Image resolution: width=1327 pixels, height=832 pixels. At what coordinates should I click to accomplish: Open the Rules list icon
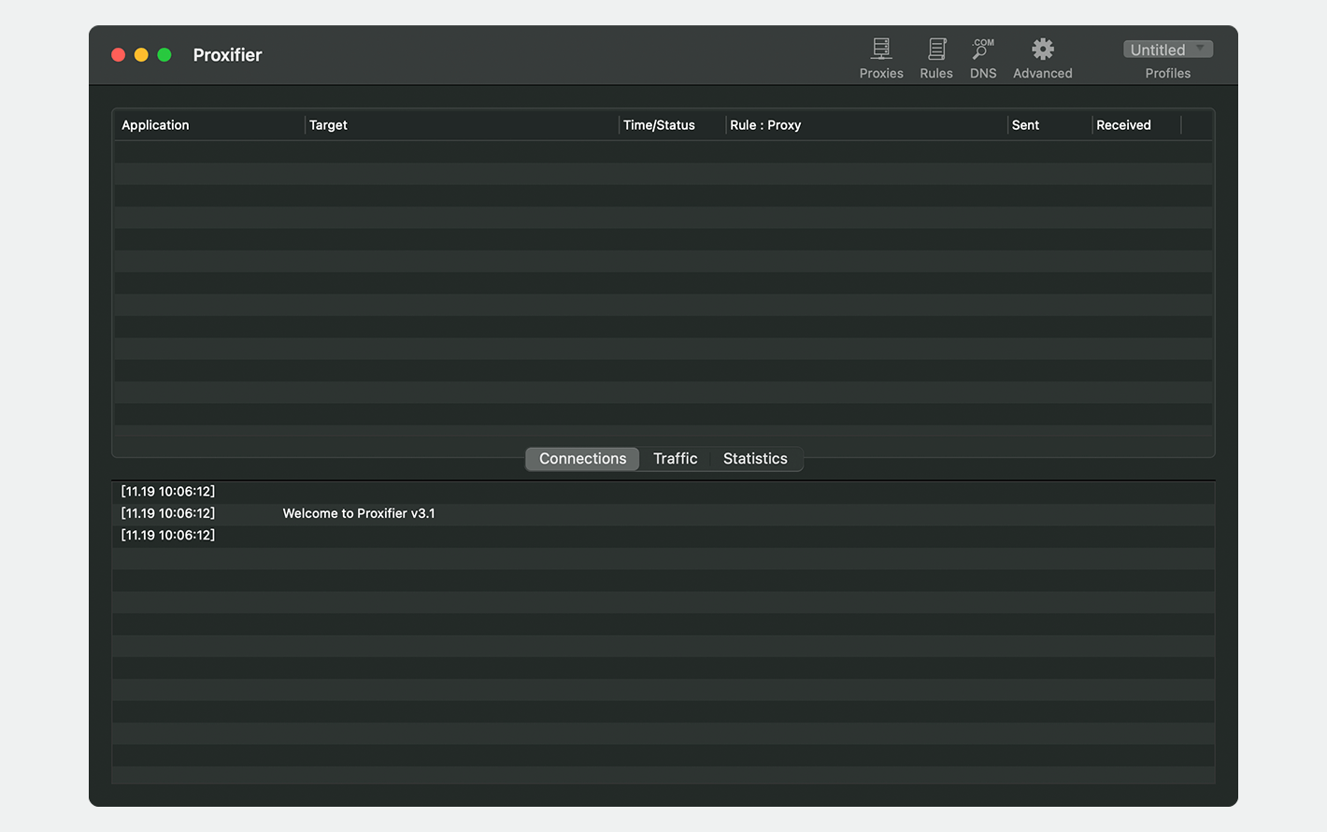coord(936,49)
